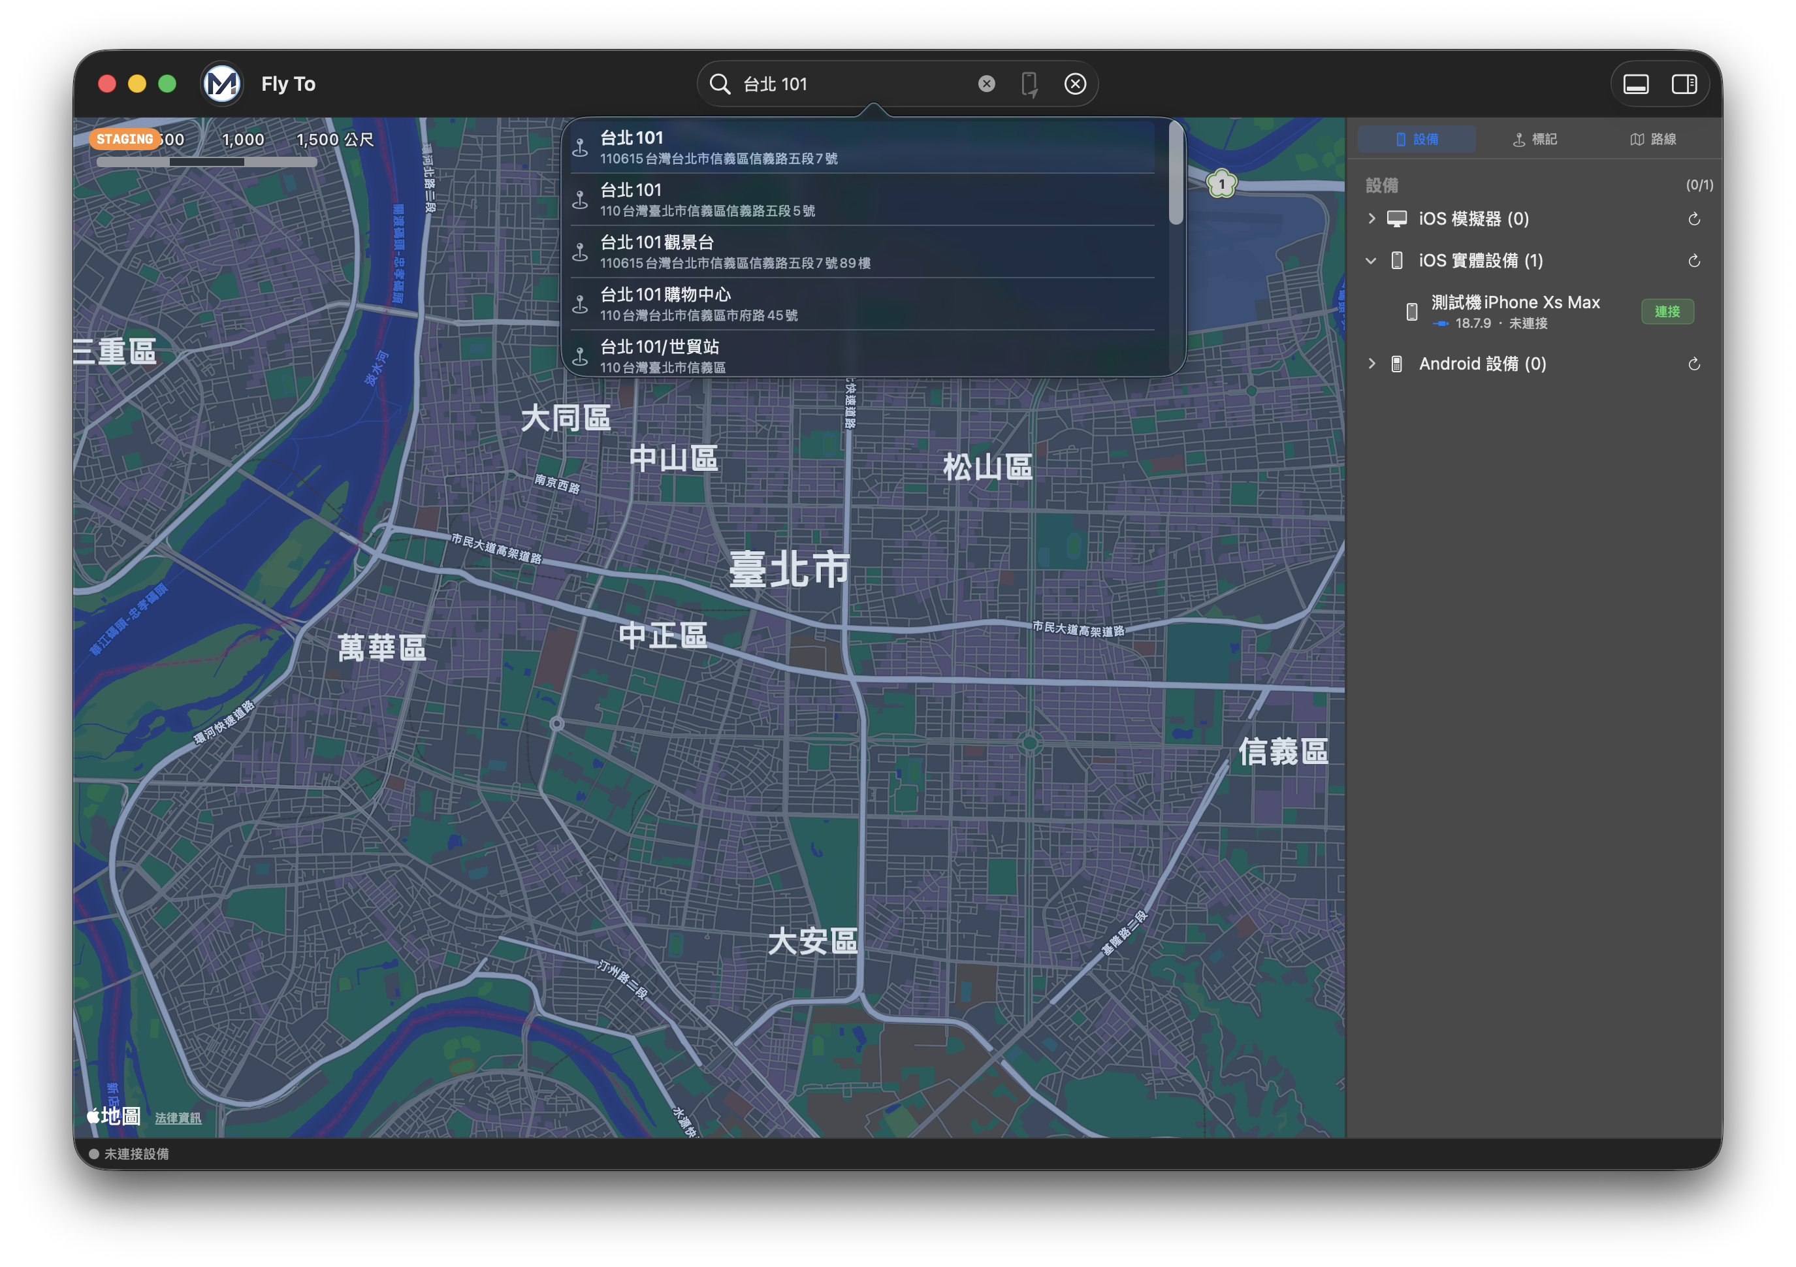Open the 法律資訊 link on the map
The height and width of the screenshot is (1267, 1796).
pos(178,1117)
